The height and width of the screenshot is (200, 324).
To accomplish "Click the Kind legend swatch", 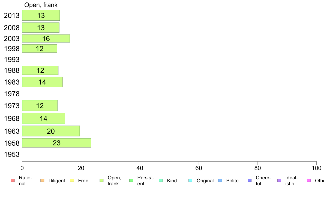I will pyautogui.click(x=161, y=180).
